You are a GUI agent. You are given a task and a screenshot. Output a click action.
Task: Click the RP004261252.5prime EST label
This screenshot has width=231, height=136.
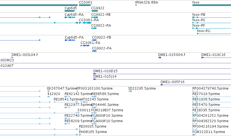tap(210, 116)
